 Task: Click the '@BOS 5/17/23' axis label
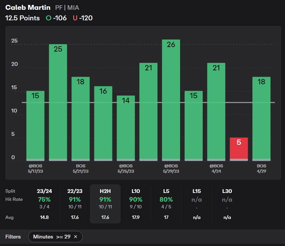[35, 169]
